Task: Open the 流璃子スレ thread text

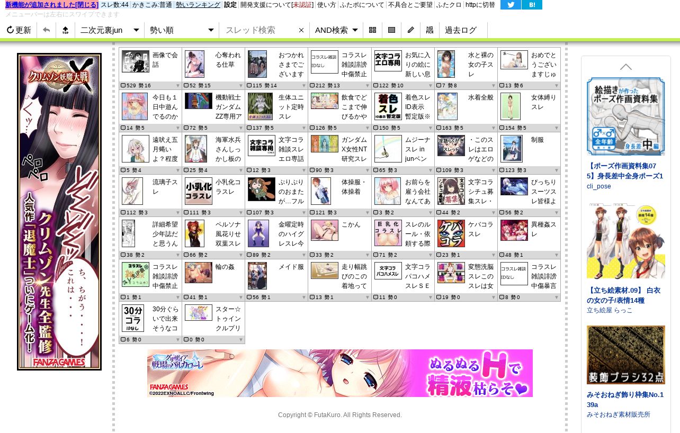Action: pyautogui.click(x=166, y=186)
